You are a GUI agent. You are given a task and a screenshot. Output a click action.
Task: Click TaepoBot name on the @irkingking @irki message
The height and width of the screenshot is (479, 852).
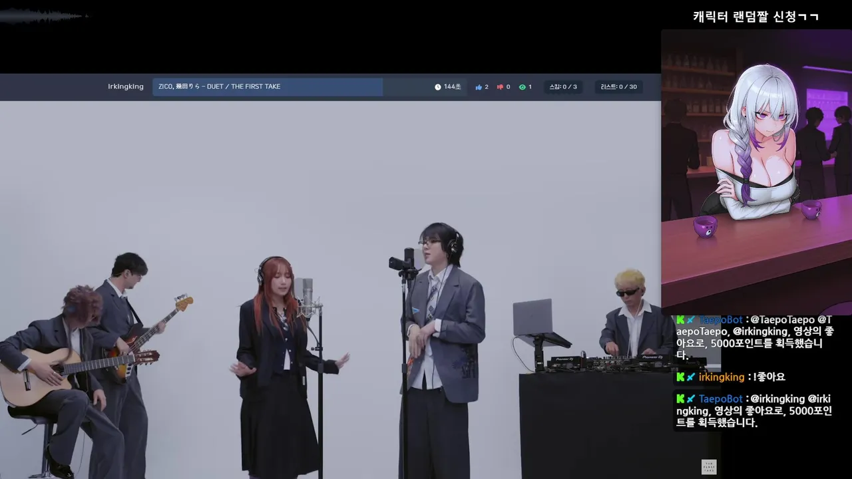(720, 399)
